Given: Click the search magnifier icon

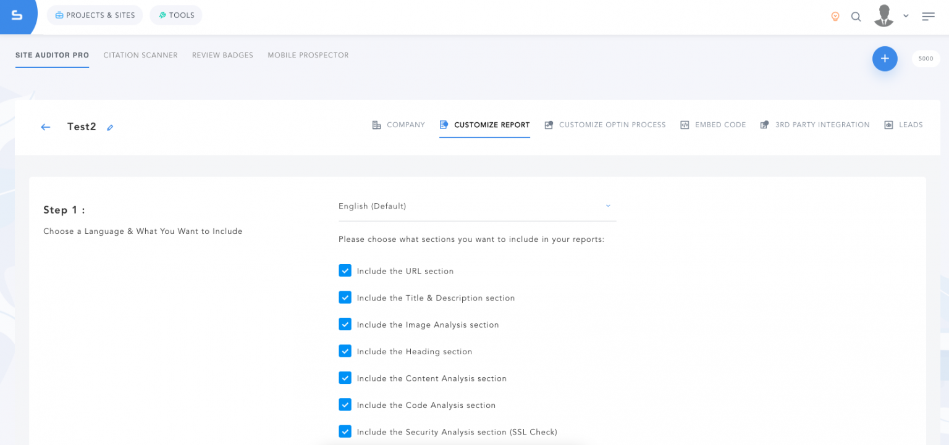Looking at the screenshot, I should [x=856, y=17].
